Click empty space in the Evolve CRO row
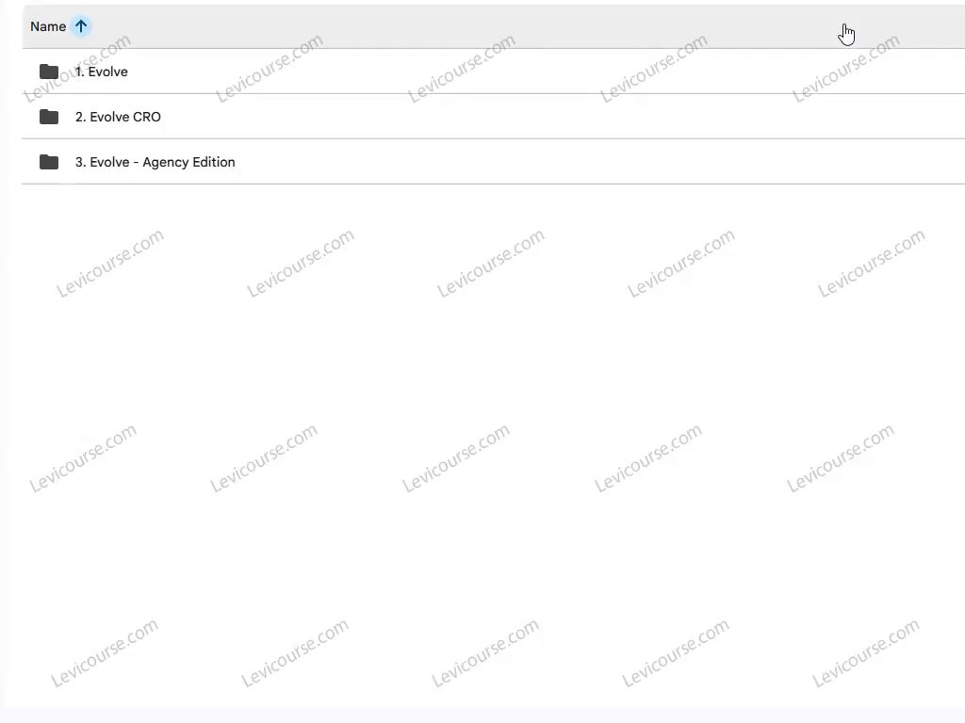Image resolution: width=965 pixels, height=723 pixels. tap(492, 117)
